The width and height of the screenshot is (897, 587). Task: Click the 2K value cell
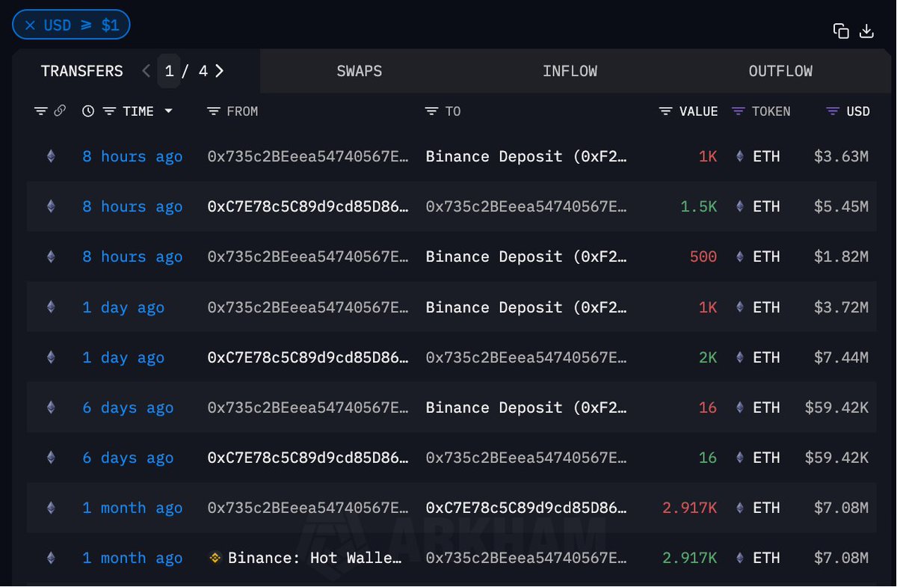[x=708, y=357]
